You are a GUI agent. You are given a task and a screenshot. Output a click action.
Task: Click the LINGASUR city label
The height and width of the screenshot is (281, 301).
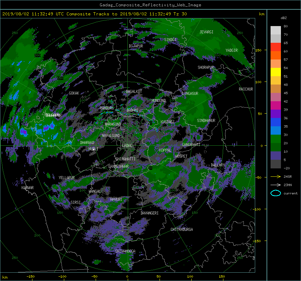190,94
